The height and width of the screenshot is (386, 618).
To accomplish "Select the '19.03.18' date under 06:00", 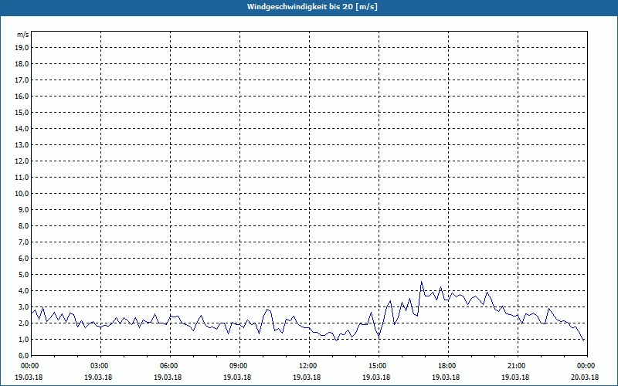I will click(x=168, y=377).
